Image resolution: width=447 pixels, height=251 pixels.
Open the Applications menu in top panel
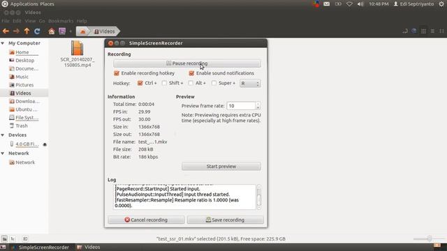[24, 4]
